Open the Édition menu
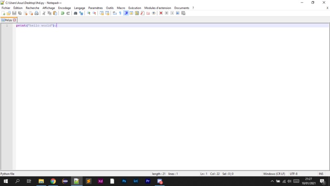Image resolution: width=330 pixels, height=186 pixels. 18,8
